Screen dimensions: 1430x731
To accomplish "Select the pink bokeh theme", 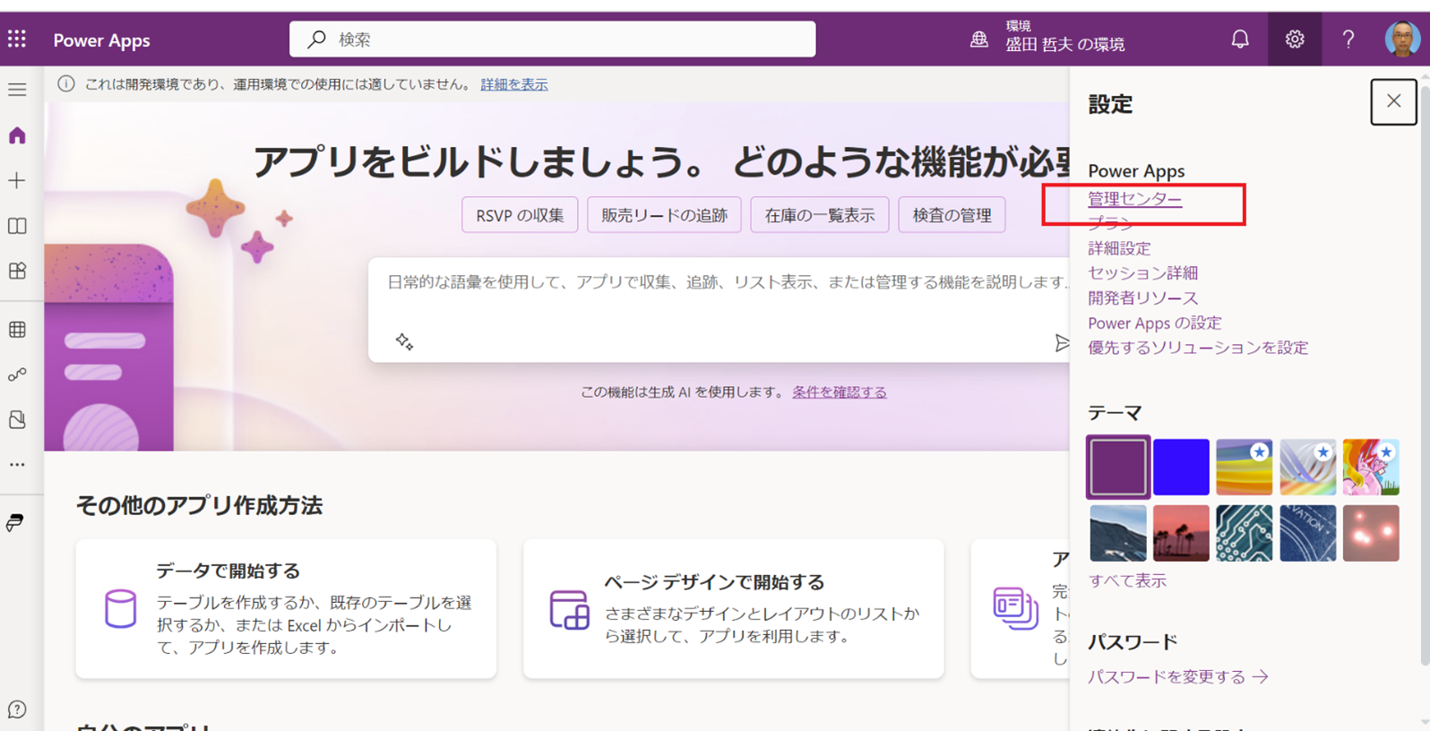I will [x=1371, y=533].
